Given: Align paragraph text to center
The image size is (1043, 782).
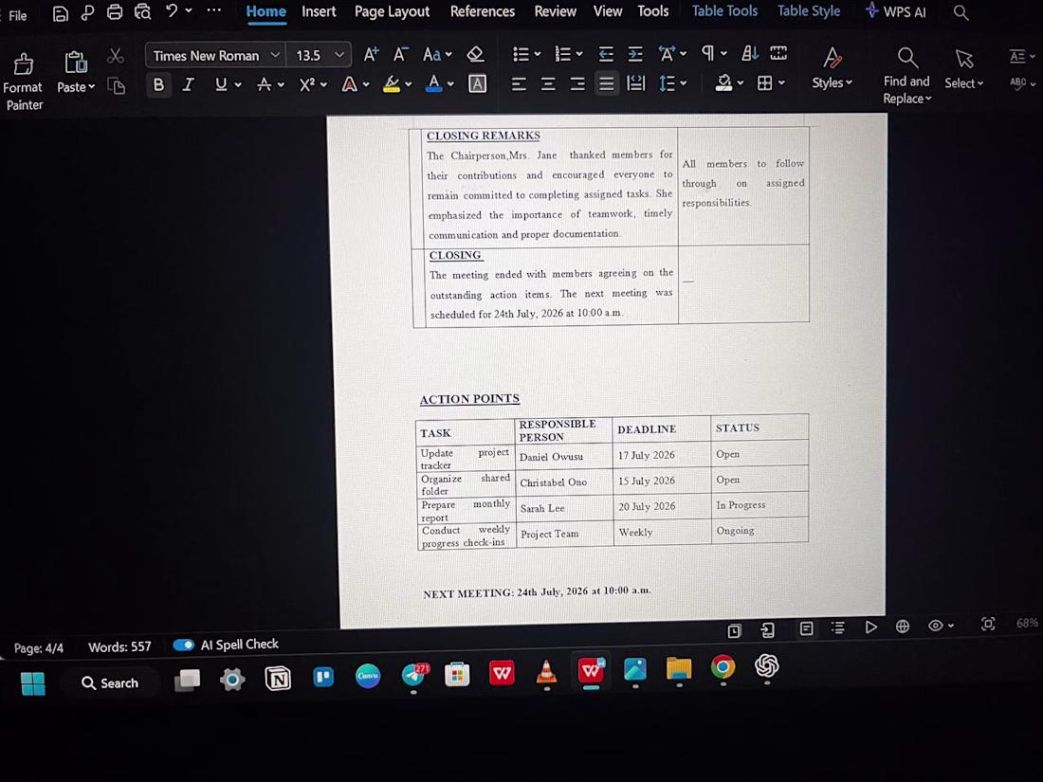Looking at the screenshot, I should pos(547,83).
